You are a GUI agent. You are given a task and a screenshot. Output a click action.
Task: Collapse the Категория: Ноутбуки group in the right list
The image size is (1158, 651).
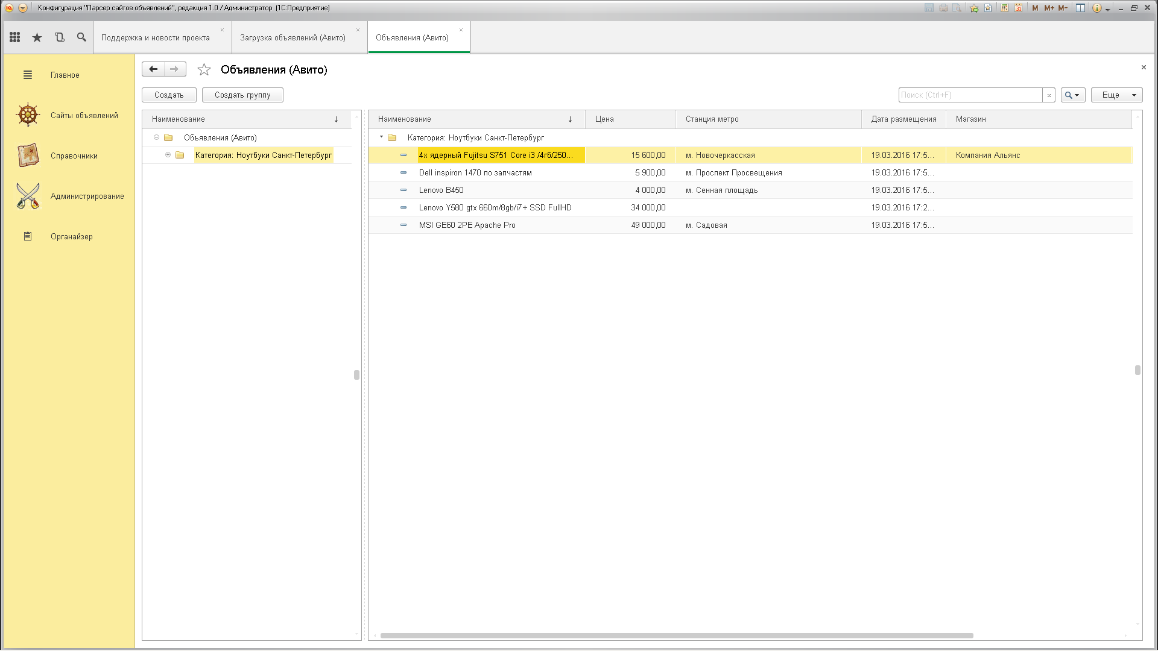tap(382, 137)
